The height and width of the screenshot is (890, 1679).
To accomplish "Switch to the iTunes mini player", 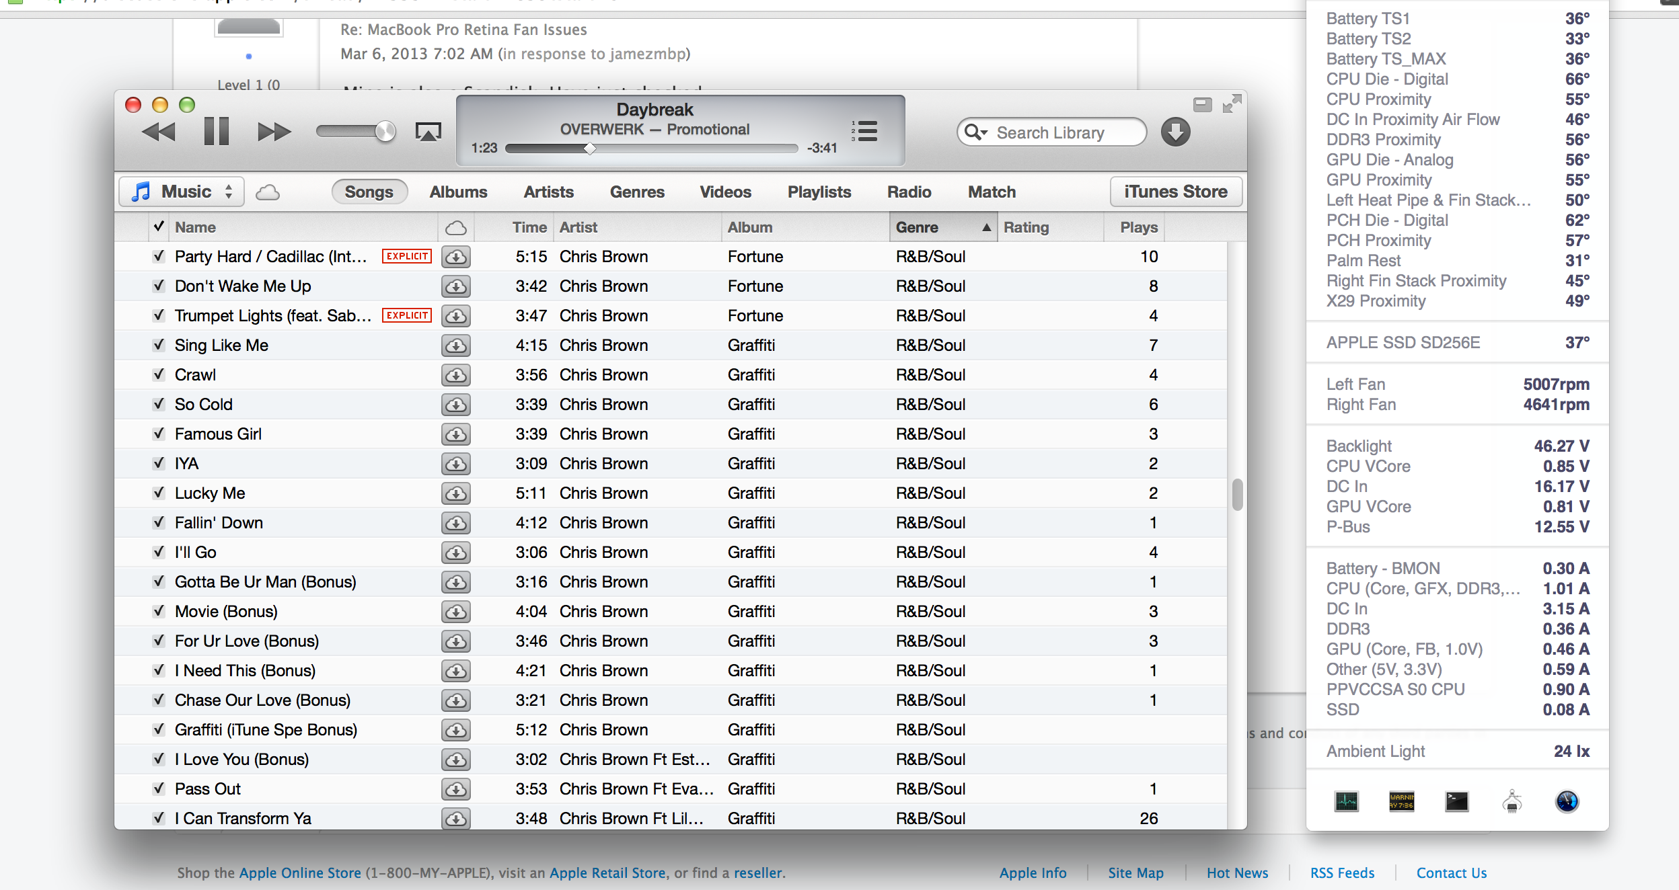I will (1202, 105).
